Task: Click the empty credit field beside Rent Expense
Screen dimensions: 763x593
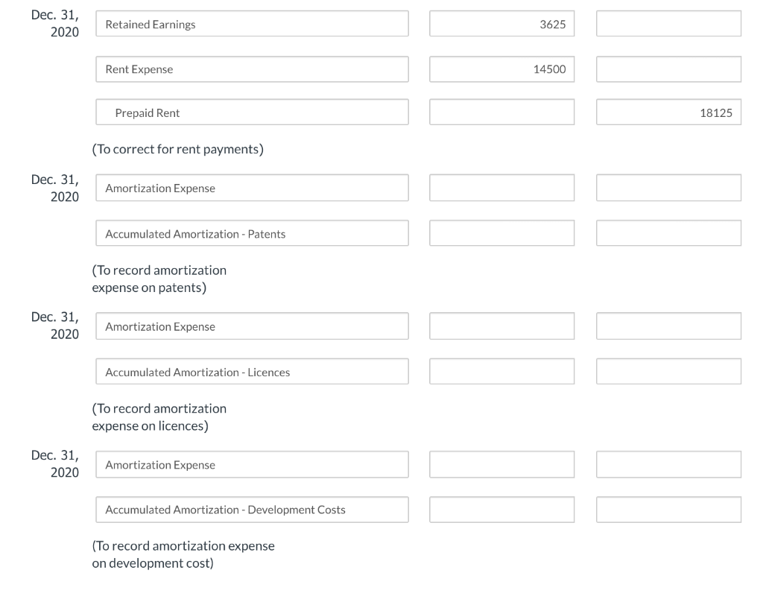Action: (668, 69)
